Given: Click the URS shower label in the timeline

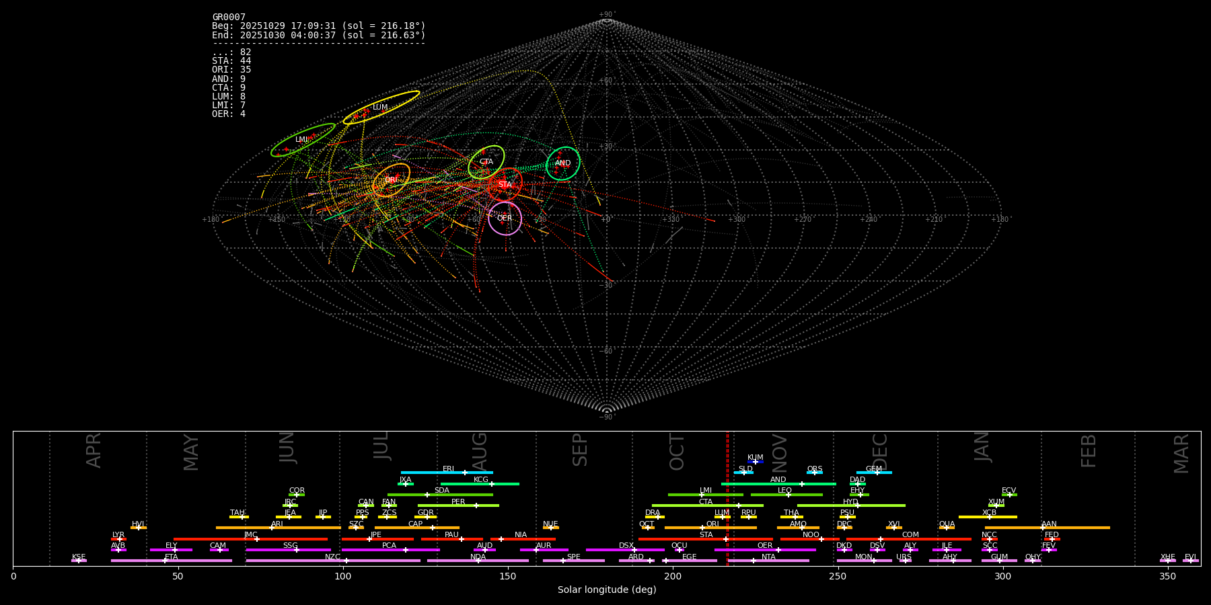Looking at the screenshot, I should click(x=904, y=557).
